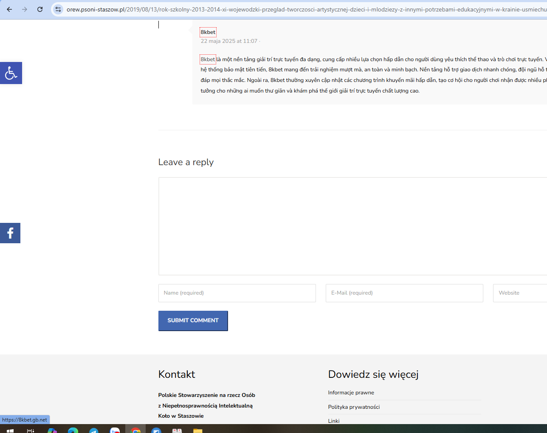547x433 pixels.
Task: Click the browser Forward arrow
Action: (25, 9)
